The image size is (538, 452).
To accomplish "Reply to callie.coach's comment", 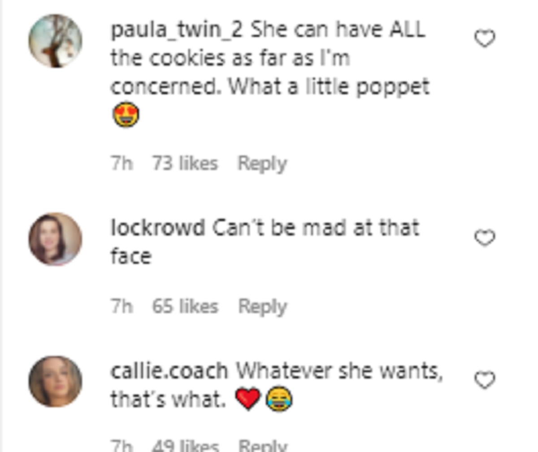I will click(x=262, y=446).
